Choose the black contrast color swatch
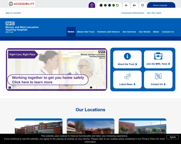 click(101, 5)
